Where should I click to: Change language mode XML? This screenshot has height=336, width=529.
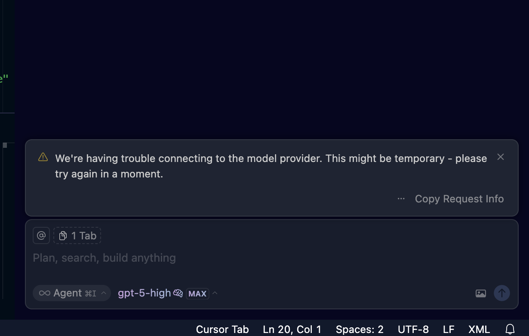tap(479, 330)
